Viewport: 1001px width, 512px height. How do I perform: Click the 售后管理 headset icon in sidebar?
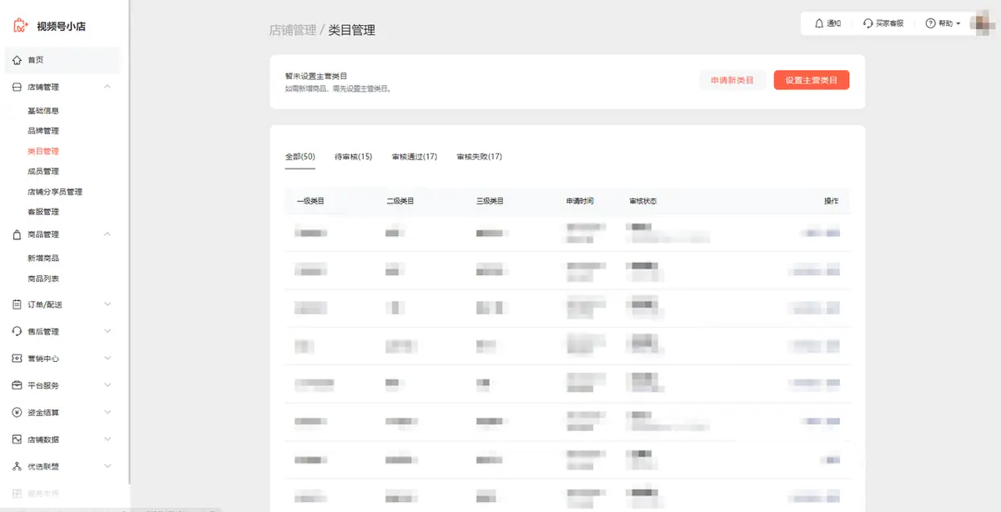[x=18, y=331]
